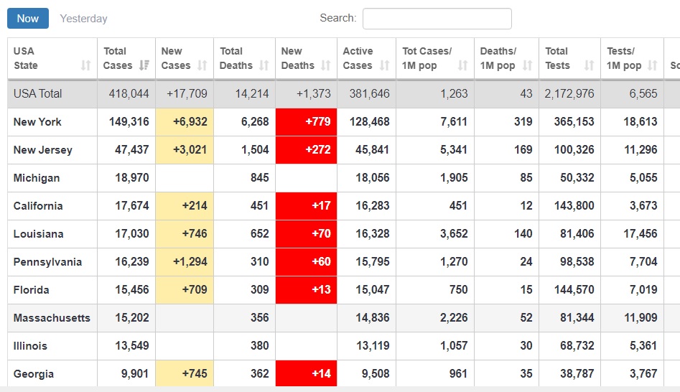Click the USA Total row label
This screenshot has width=680, height=392.
(x=38, y=94)
